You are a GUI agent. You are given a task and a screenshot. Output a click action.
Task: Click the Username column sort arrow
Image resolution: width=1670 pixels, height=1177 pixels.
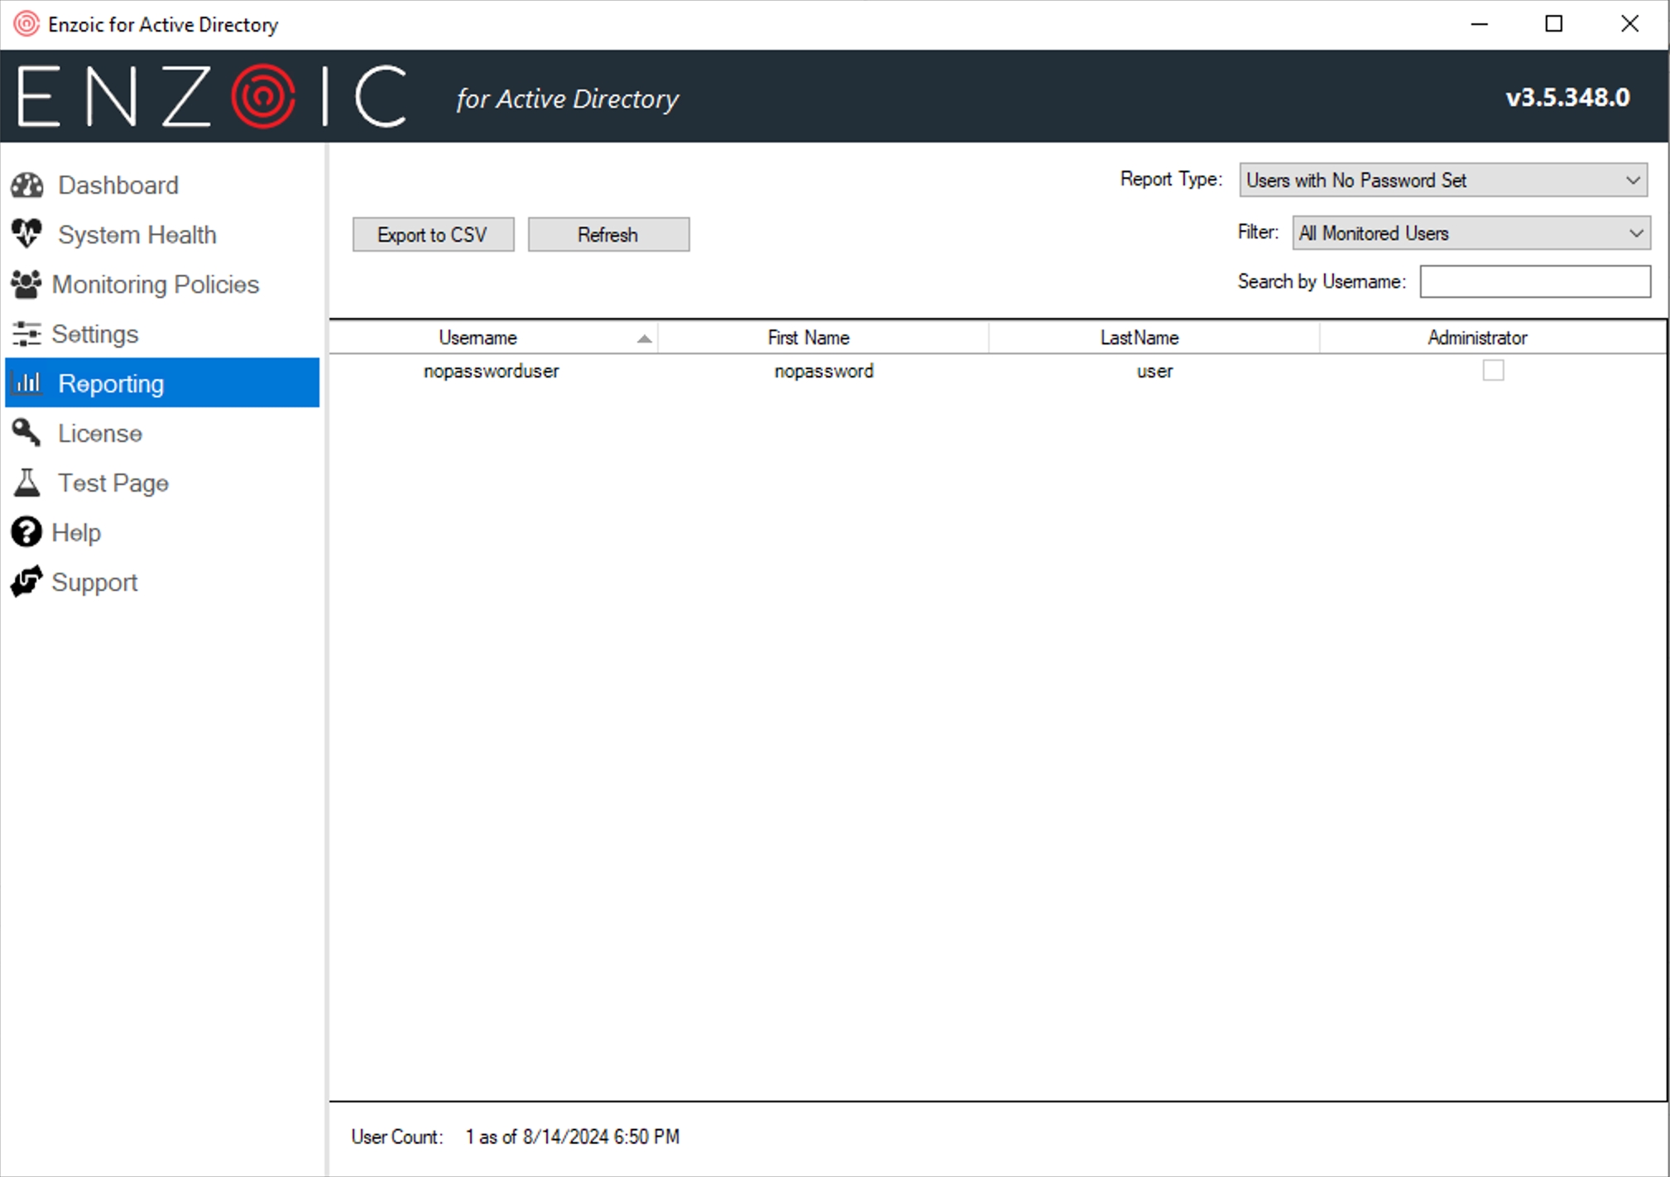click(x=644, y=339)
